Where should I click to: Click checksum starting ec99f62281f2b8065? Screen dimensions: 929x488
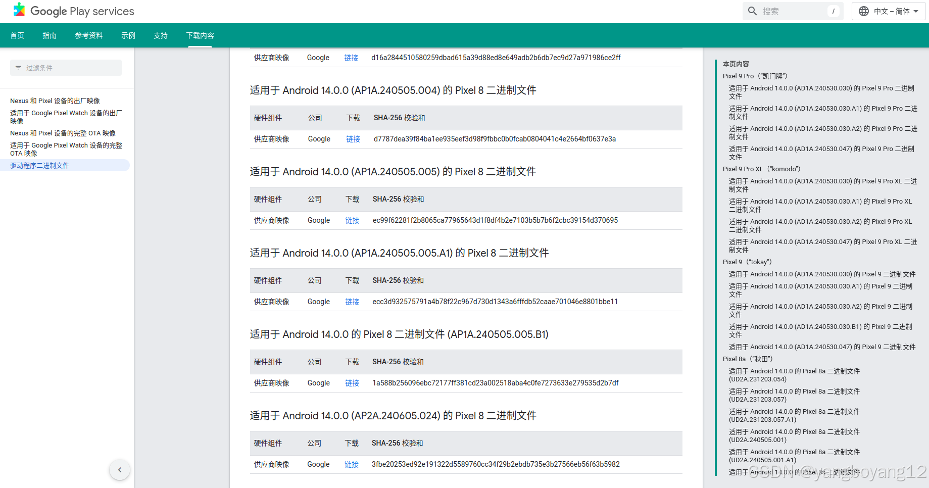[x=495, y=220]
